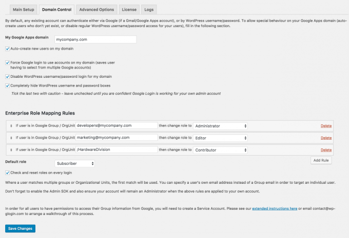This screenshot has width=349, height=238.
Task: Toggle Check and reset roles on every login
Action: (7, 172)
